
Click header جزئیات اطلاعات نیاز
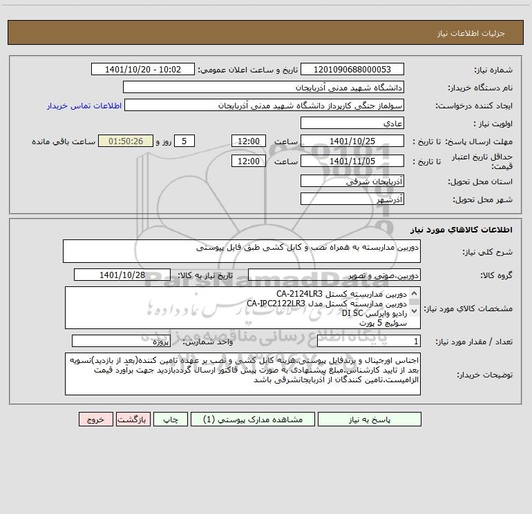click(x=471, y=33)
